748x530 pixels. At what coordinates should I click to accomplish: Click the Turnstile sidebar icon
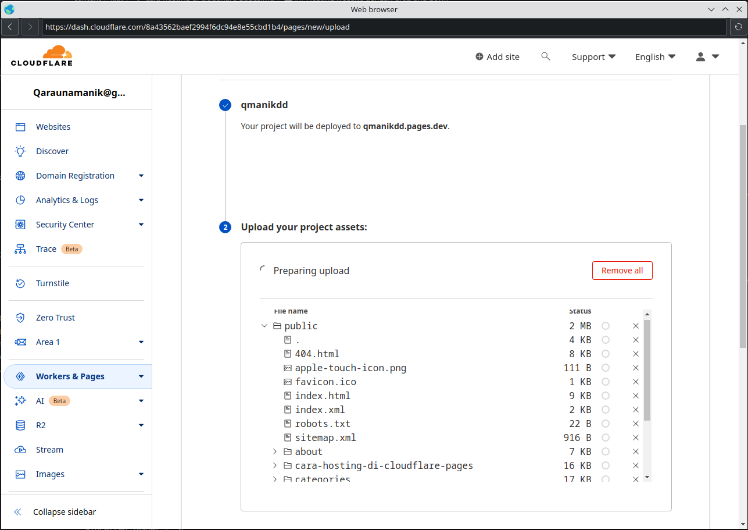(x=20, y=283)
